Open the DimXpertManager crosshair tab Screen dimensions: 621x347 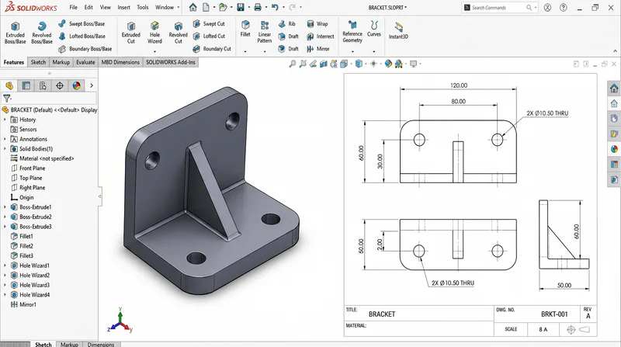pos(60,85)
